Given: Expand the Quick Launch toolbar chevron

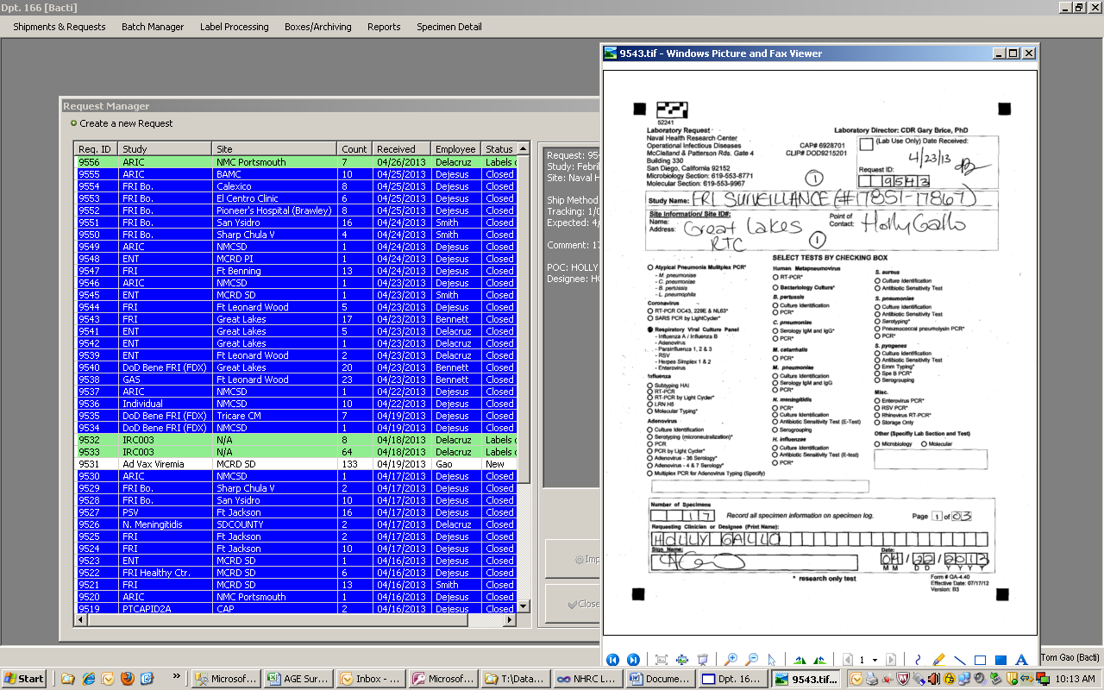Looking at the screenshot, I should tap(175, 678).
